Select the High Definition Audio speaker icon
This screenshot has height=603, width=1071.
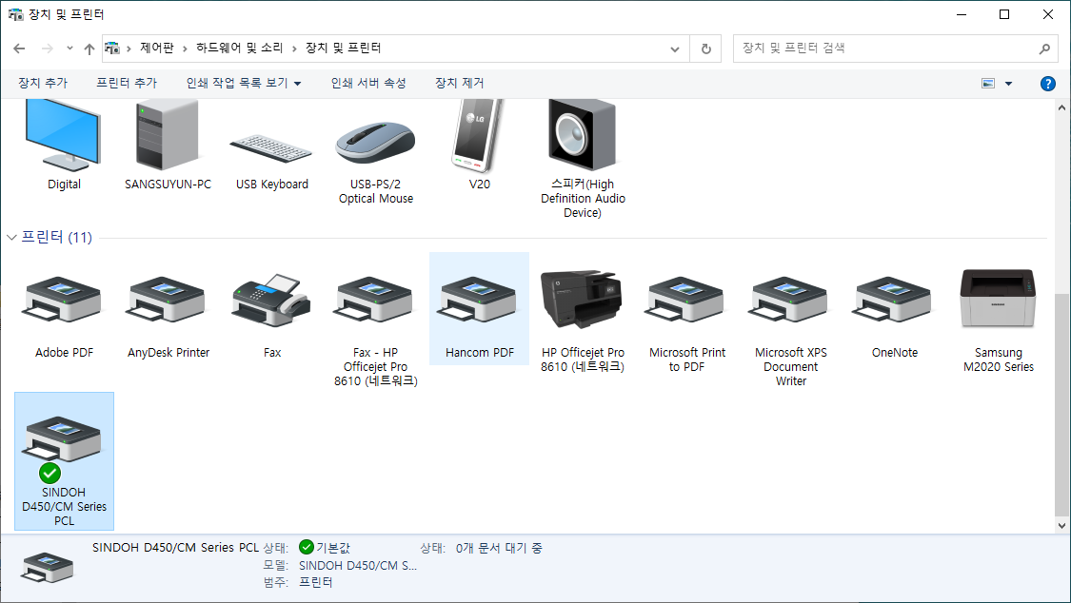pyautogui.click(x=583, y=134)
